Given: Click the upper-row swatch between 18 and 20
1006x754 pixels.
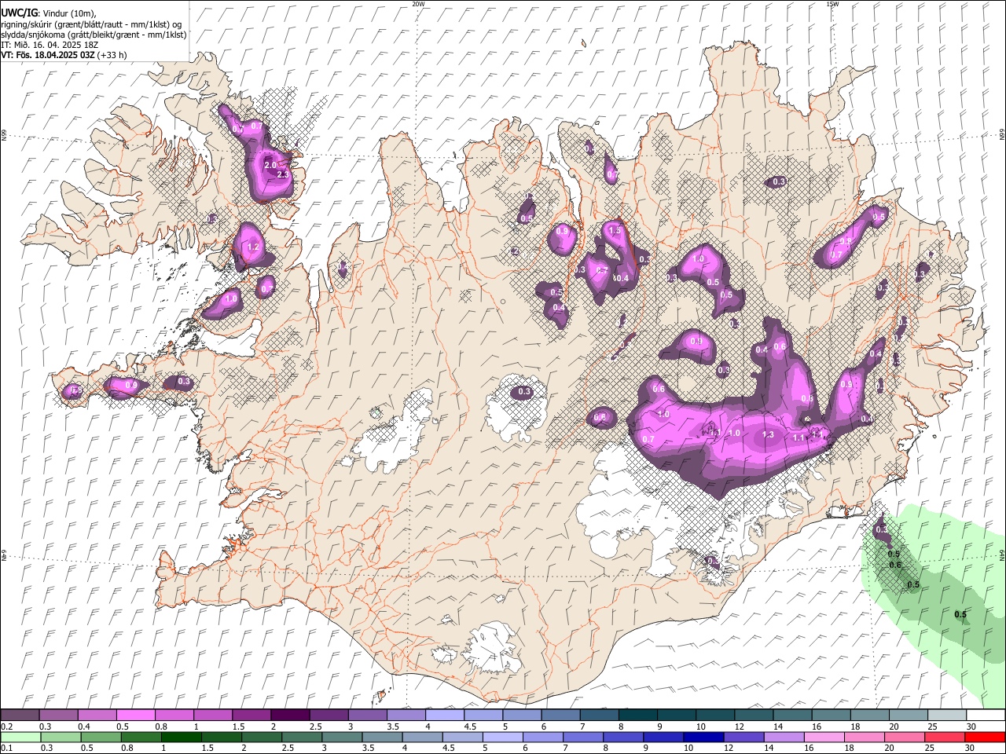Looking at the screenshot, I should [868, 715].
